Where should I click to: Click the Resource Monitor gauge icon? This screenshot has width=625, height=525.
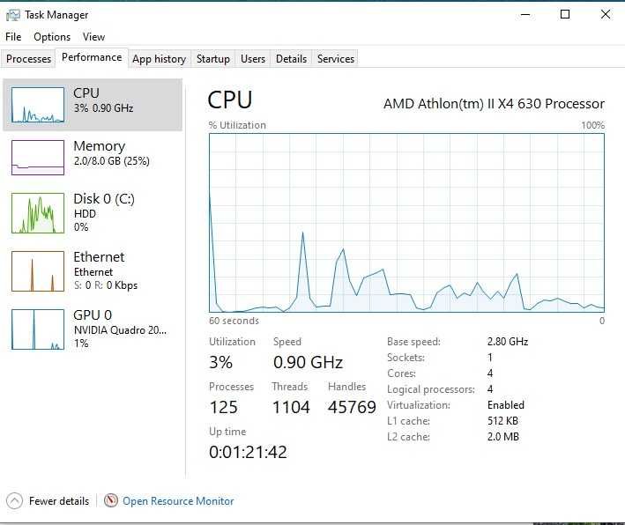[111, 501]
